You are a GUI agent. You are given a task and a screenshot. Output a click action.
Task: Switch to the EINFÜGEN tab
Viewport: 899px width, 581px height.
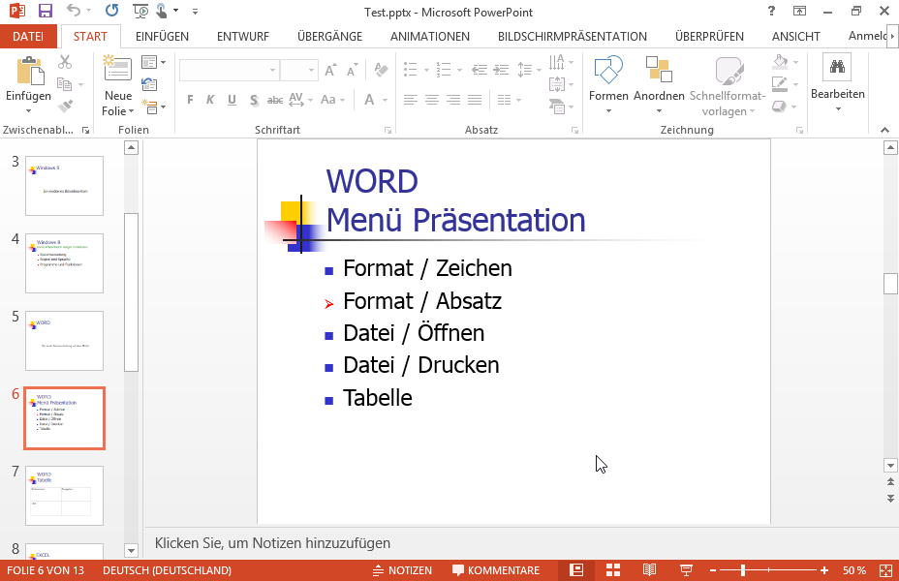click(x=162, y=36)
